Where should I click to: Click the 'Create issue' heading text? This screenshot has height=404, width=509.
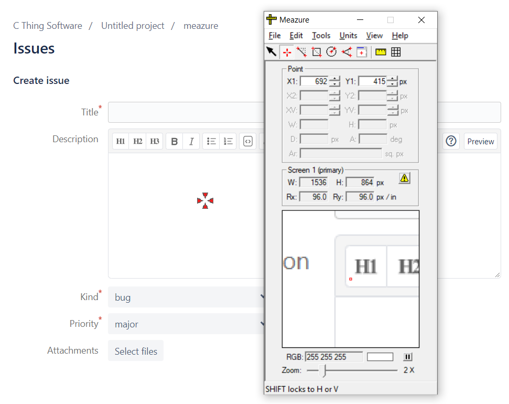(x=41, y=80)
